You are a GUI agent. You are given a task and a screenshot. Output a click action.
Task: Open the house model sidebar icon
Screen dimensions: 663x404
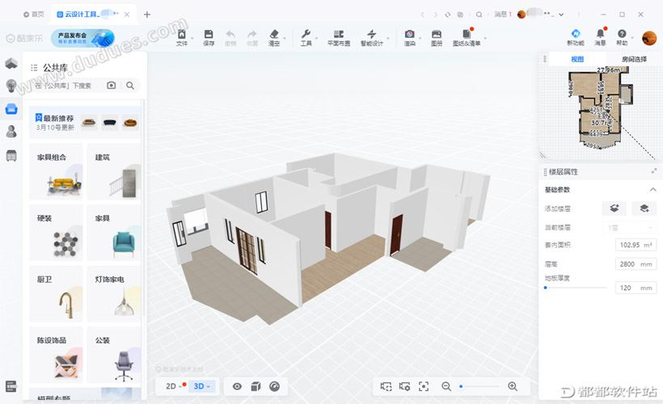click(11, 63)
